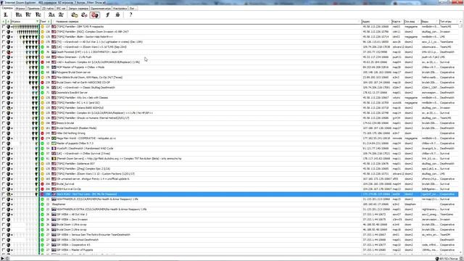Open the Настройки tab
The width and height of the screenshot is (464, 261).
[x=120, y=9]
